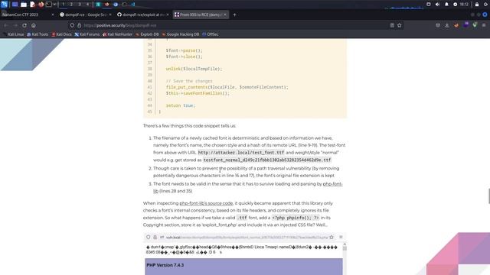The height and width of the screenshot is (275, 490).
Task: Open the notifications bell in panel
Action: [446, 5]
